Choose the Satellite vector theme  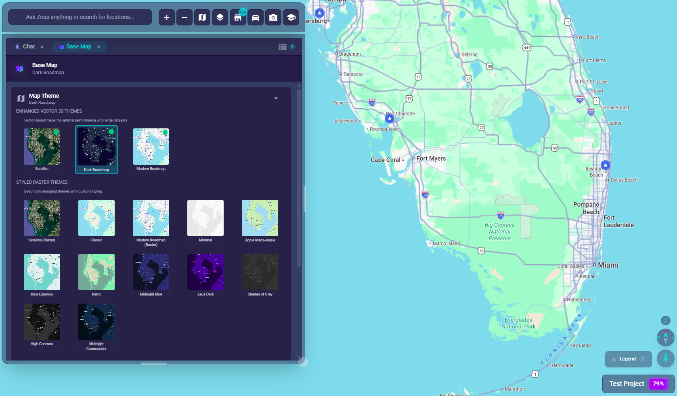42,149
